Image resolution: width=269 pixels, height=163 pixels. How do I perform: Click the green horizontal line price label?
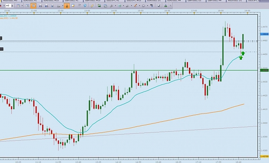264,70
